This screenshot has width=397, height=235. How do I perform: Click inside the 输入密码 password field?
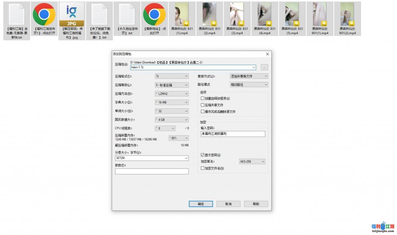point(233,134)
